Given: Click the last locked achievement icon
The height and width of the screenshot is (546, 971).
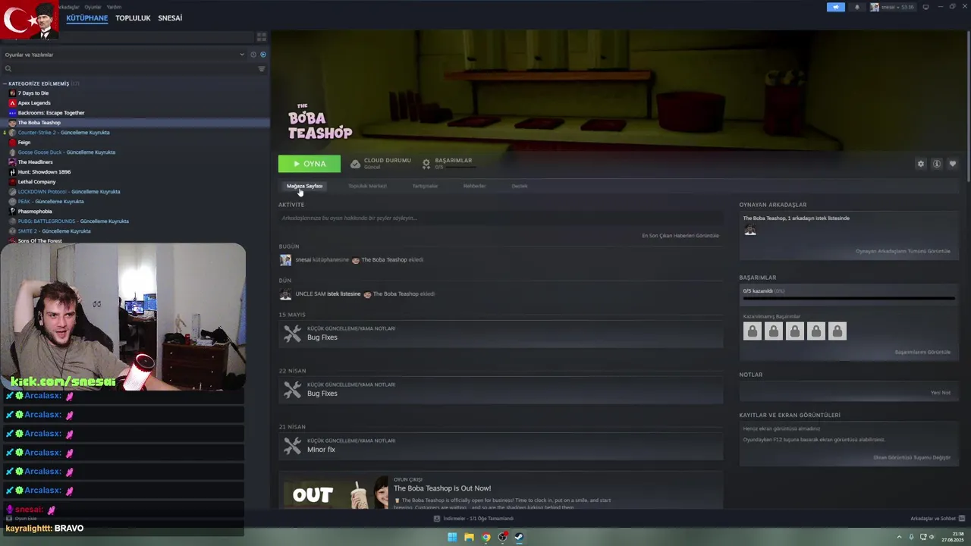Looking at the screenshot, I should 837,331.
